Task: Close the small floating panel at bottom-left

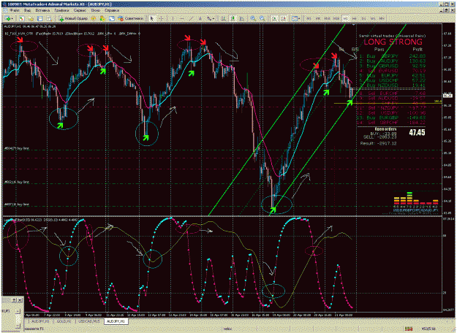Action: click(x=20, y=300)
